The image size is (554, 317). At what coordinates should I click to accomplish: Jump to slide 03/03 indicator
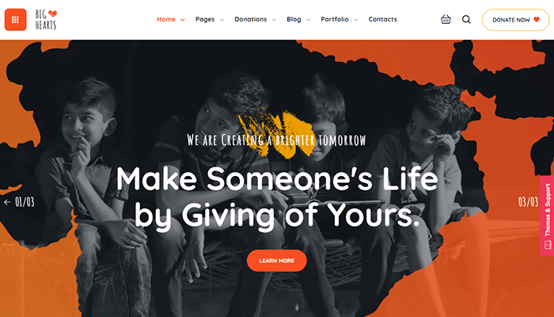click(528, 202)
